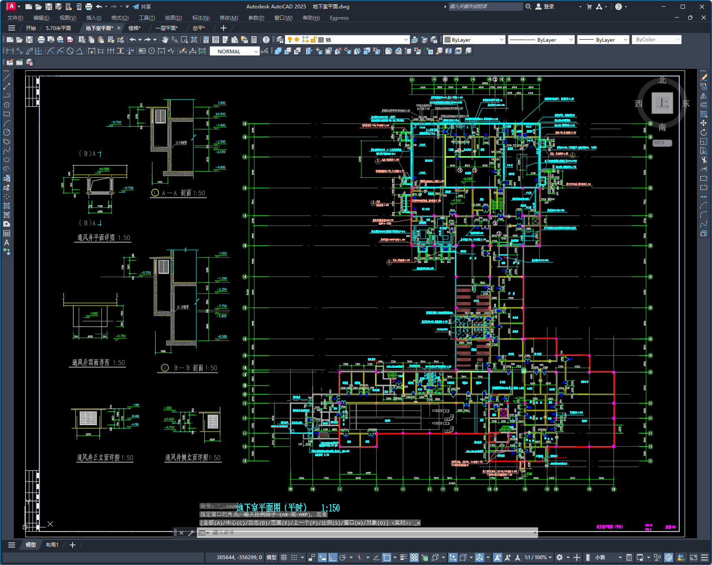Toggle Object Snap in status bar

pos(387,557)
